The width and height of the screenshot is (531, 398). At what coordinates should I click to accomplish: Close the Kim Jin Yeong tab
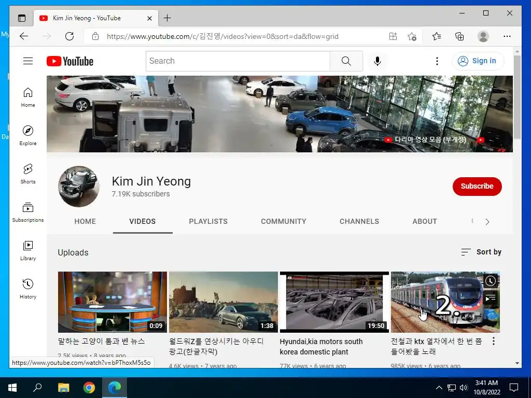(149, 18)
